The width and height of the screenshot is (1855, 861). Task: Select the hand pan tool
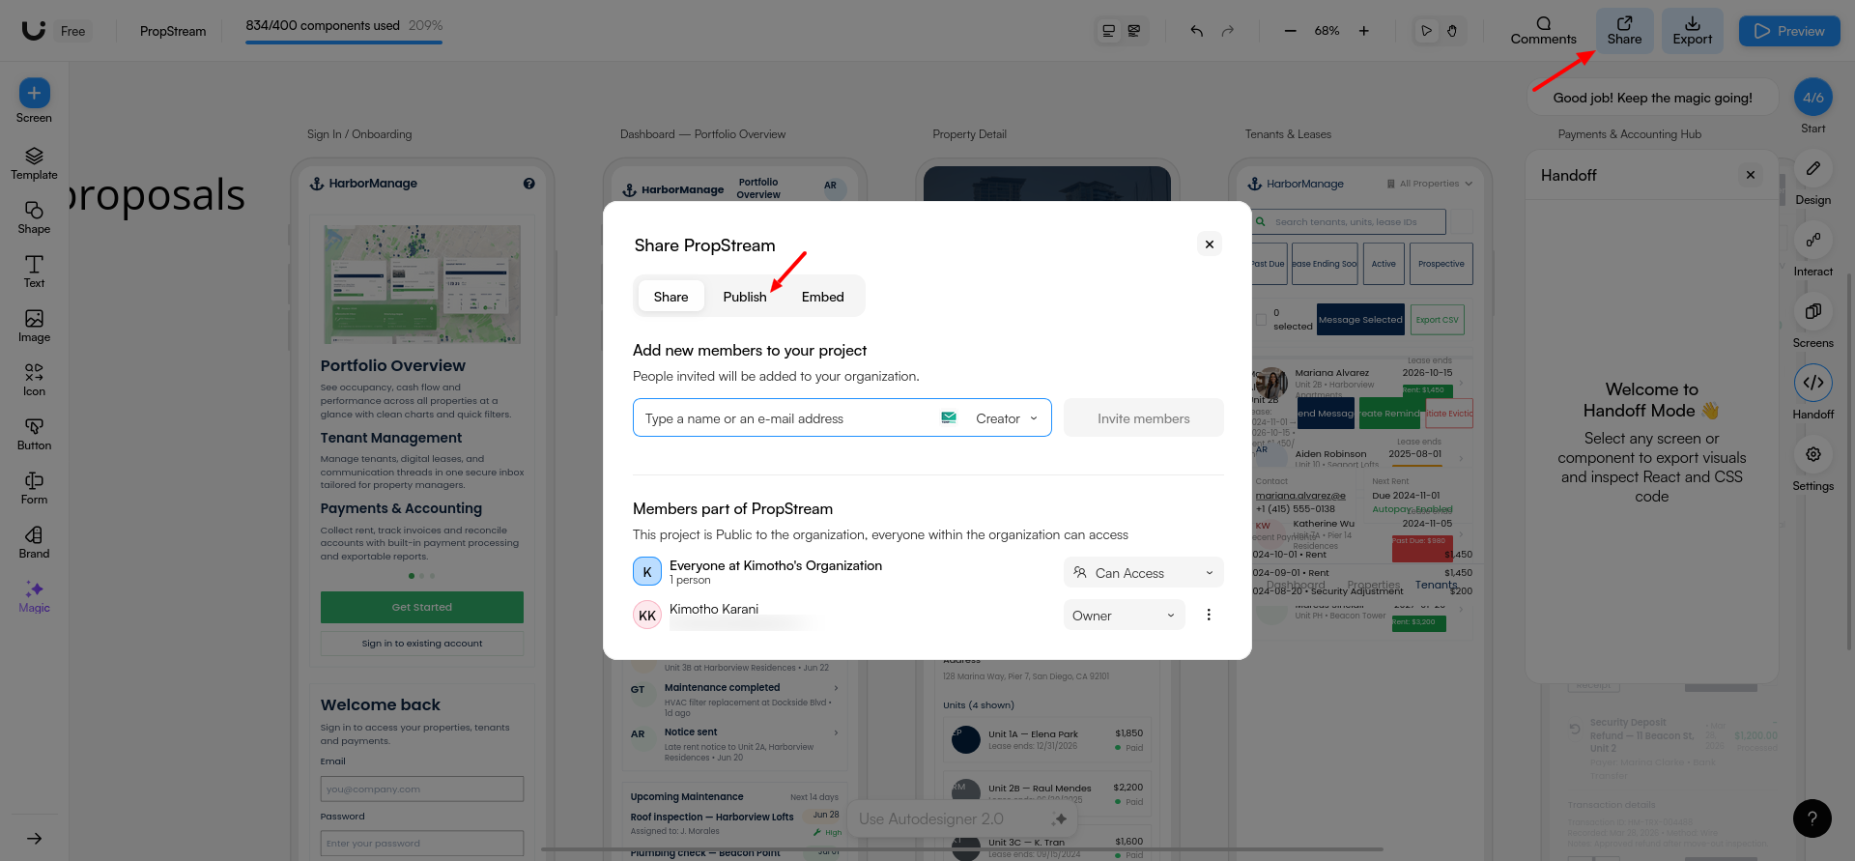click(1452, 31)
